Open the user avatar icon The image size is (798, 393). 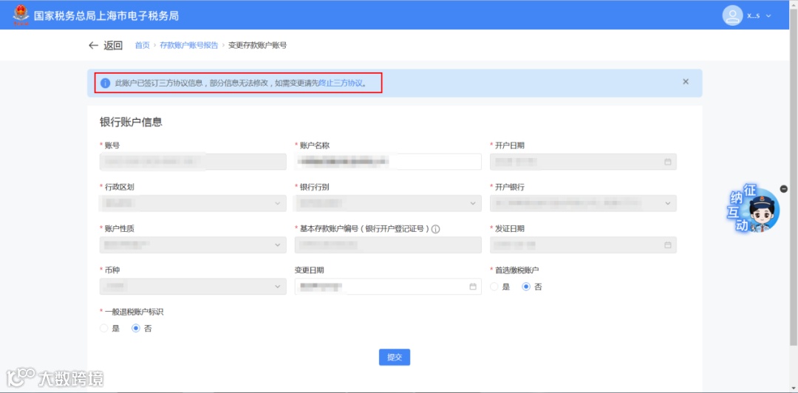click(x=732, y=16)
